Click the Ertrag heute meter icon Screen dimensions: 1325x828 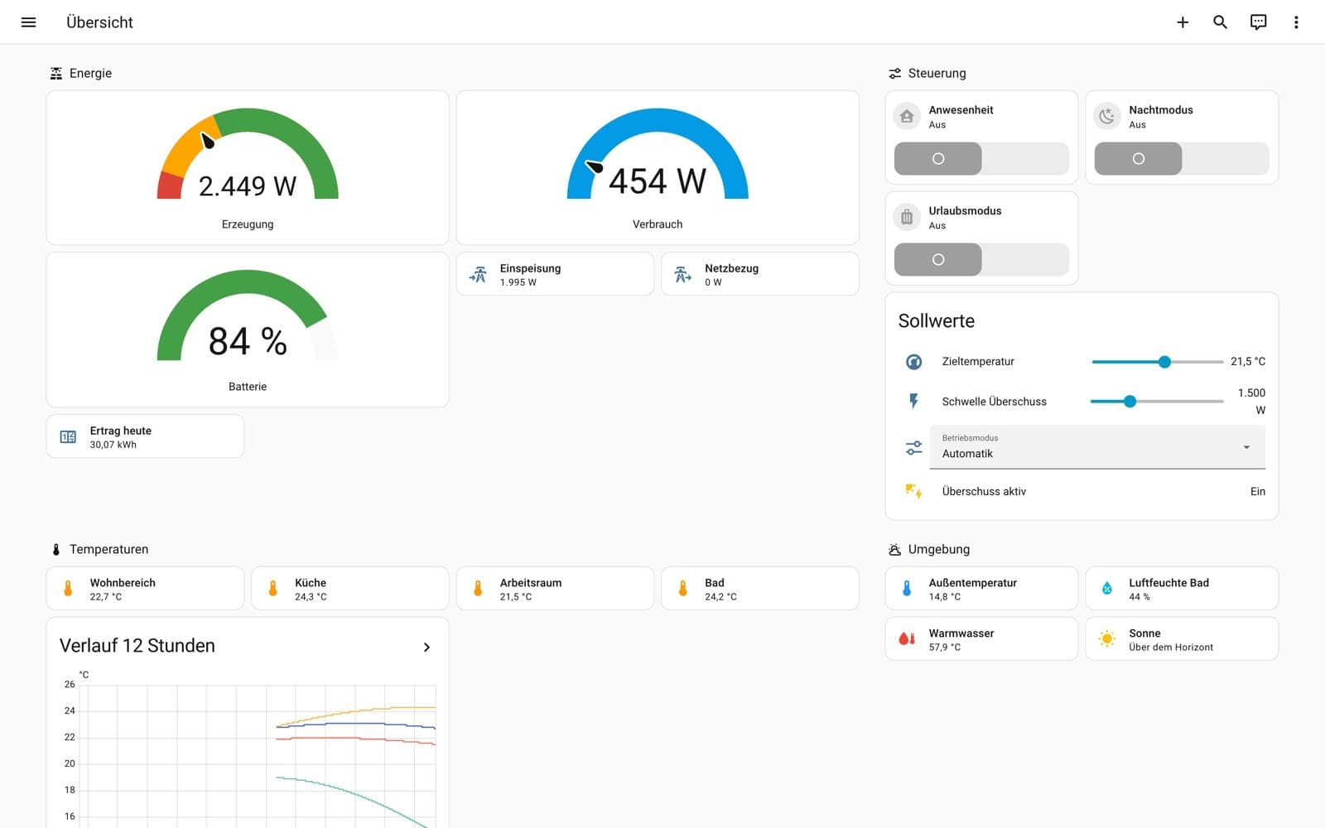(68, 436)
